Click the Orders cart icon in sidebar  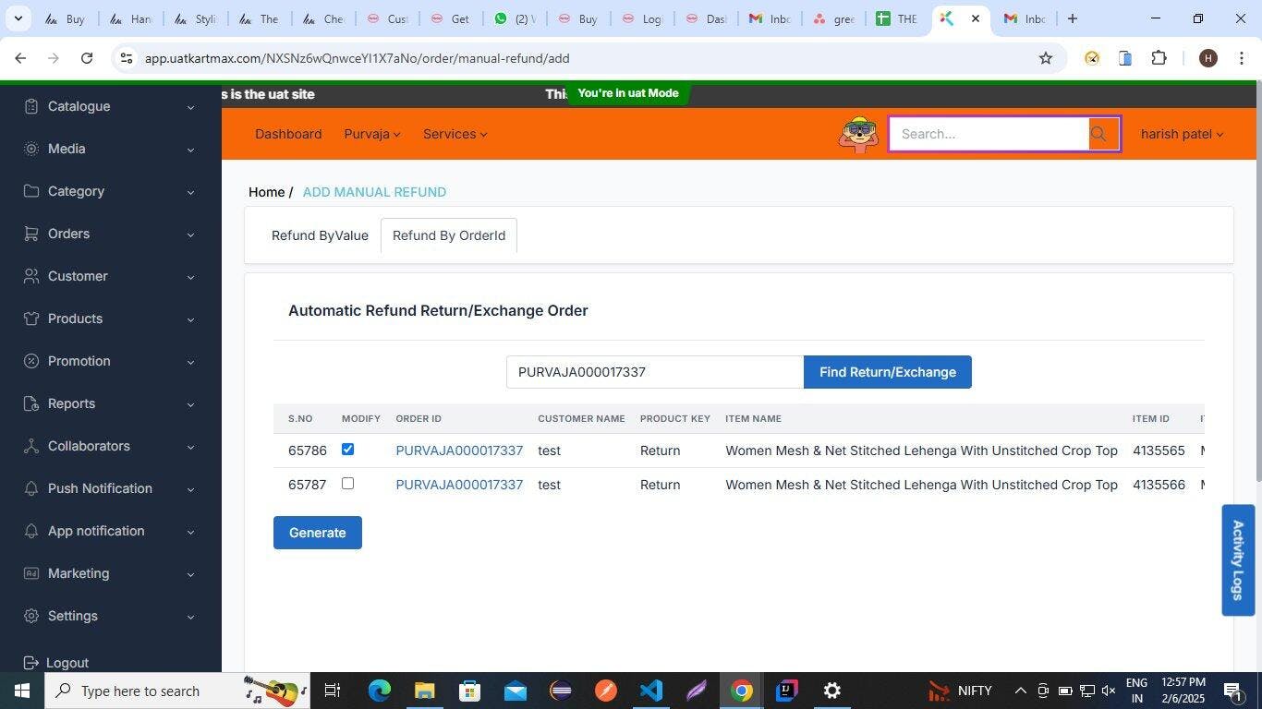coord(31,234)
